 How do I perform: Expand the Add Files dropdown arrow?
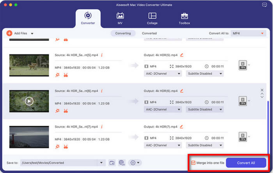click(x=32, y=34)
